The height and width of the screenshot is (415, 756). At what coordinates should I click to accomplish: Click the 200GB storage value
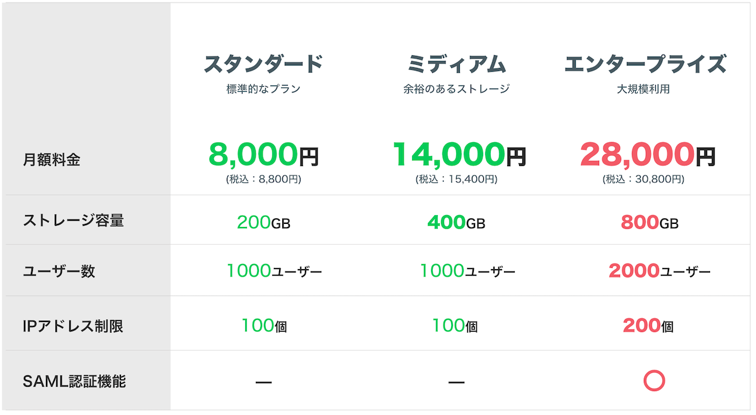[263, 222]
